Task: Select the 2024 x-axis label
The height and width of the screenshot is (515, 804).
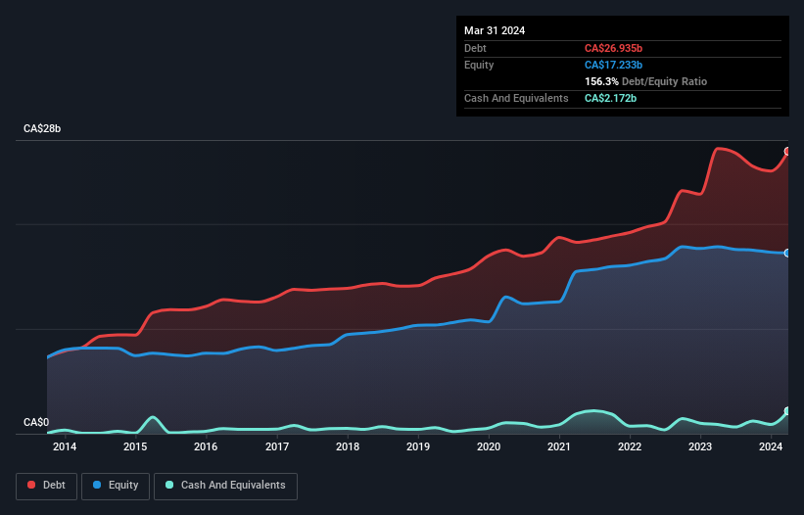Action: (x=771, y=446)
